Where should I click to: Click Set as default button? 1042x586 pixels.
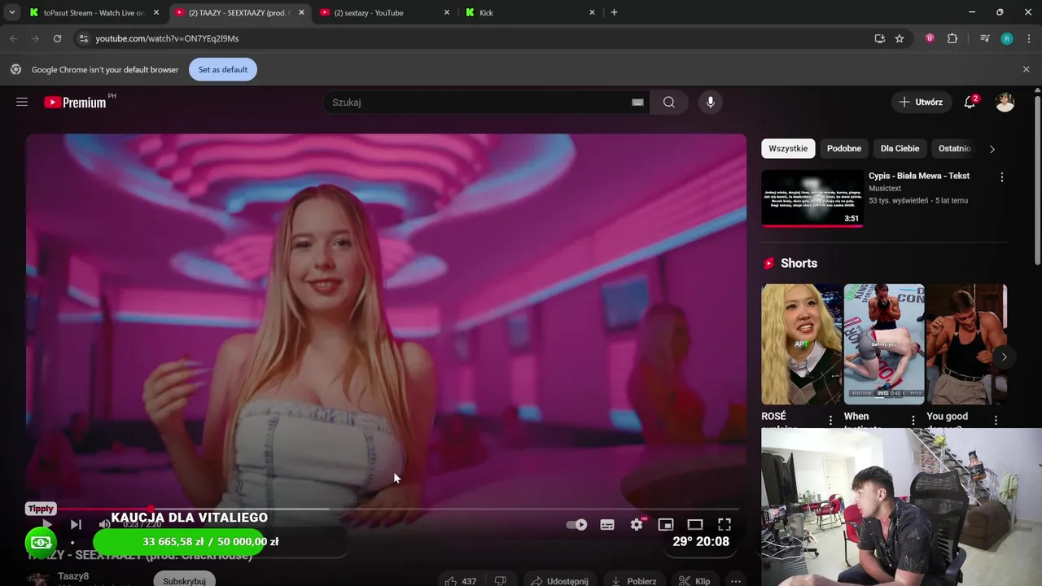pyautogui.click(x=223, y=69)
